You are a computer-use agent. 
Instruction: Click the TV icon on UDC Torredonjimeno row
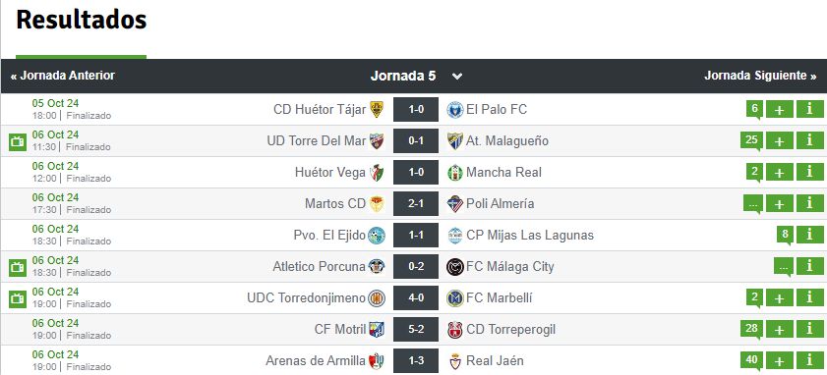(x=18, y=299)
